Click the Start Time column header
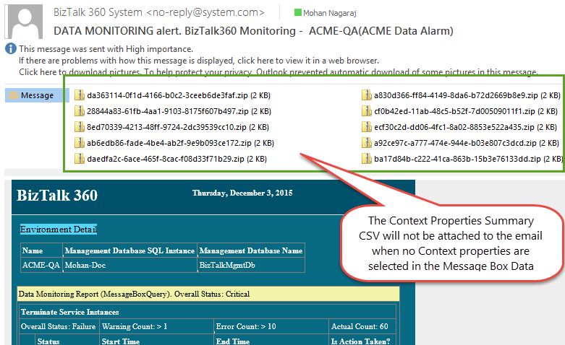Image resolution: width=565 pixels, height=345 pixels. point(156,341)
